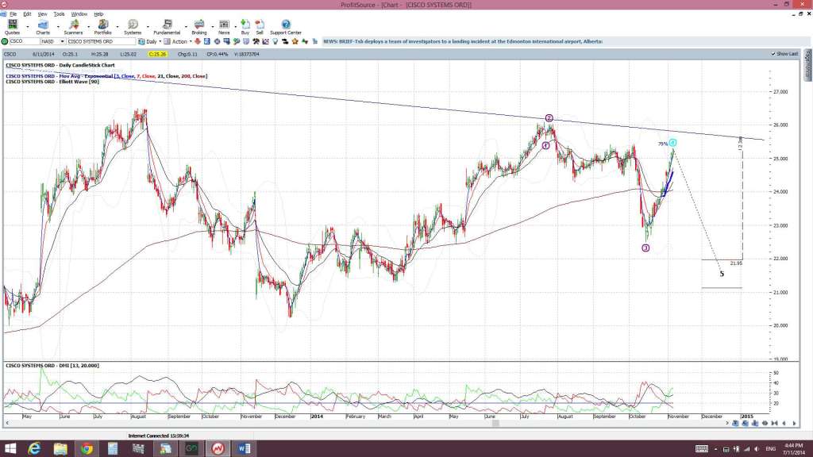This screenshot has width=813, height=457.
Task: Click the green symbol lookup icon beside CSCO
Action: [x=5, y=41]
